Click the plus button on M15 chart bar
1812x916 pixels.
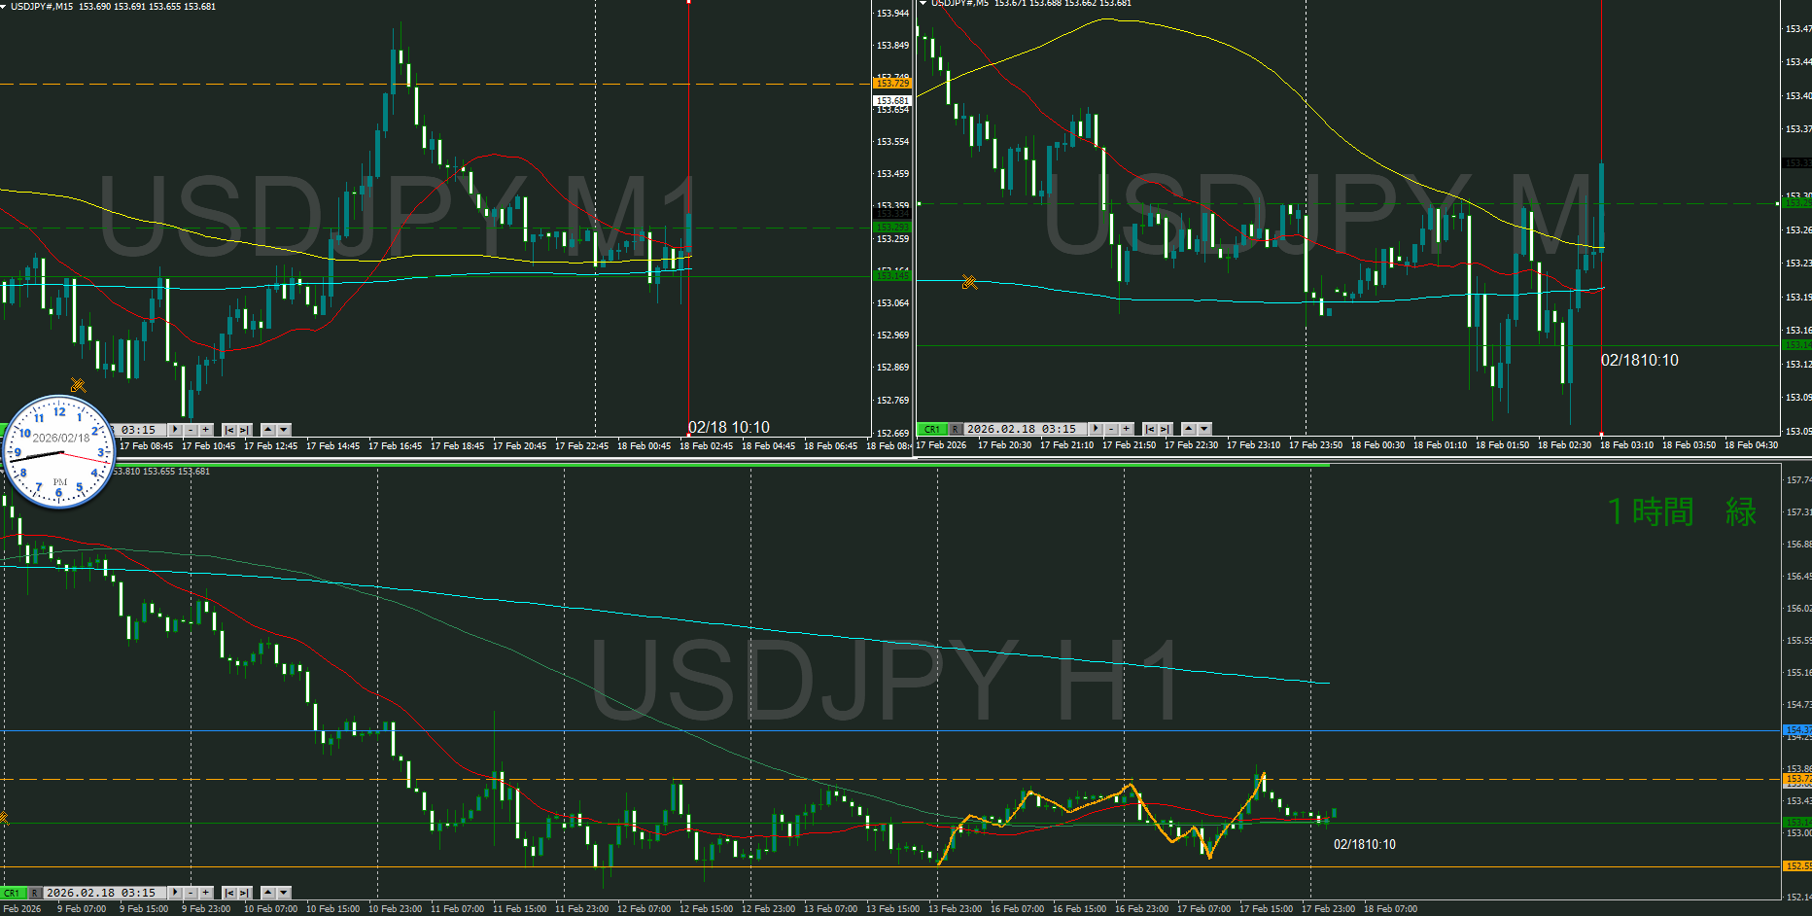pos(206,430)
